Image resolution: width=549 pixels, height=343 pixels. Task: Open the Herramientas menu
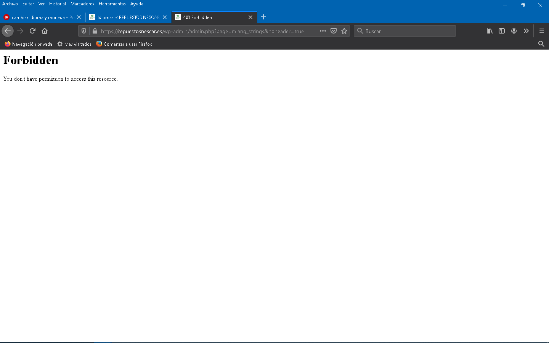click(x=112, y=4)
